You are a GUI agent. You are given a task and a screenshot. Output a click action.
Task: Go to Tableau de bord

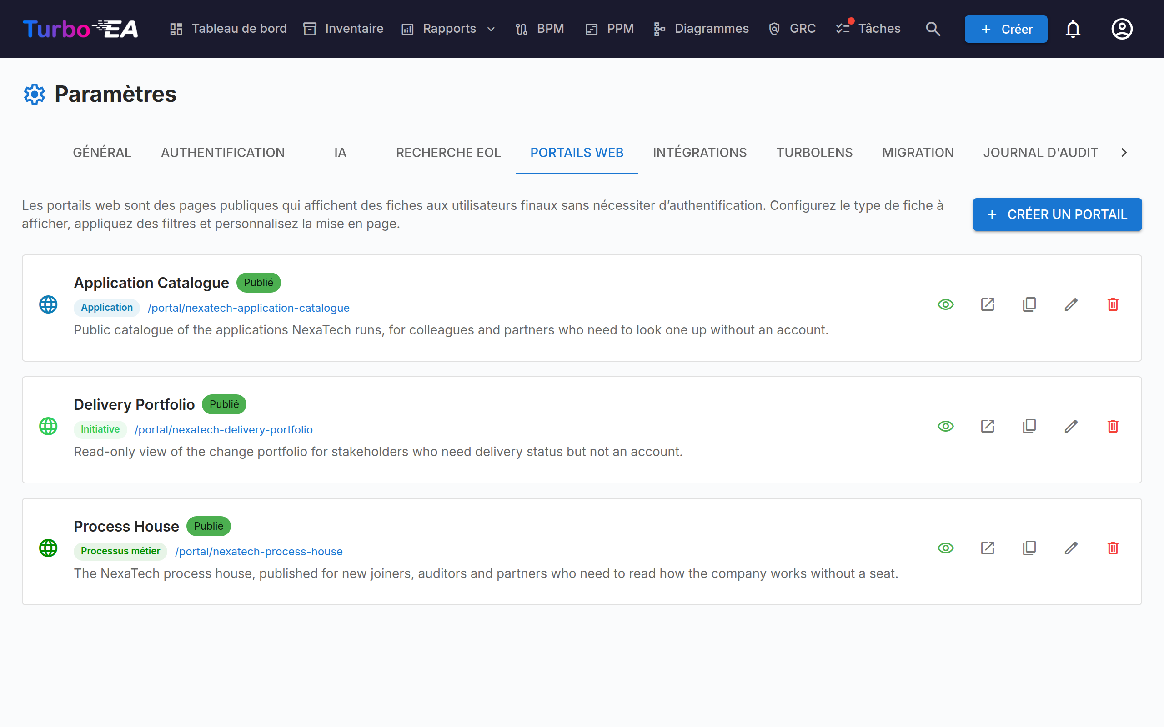(228, 29)
